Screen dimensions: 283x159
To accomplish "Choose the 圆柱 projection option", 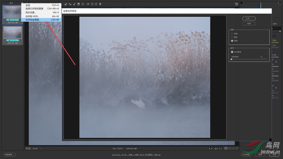I will point(232,37).
